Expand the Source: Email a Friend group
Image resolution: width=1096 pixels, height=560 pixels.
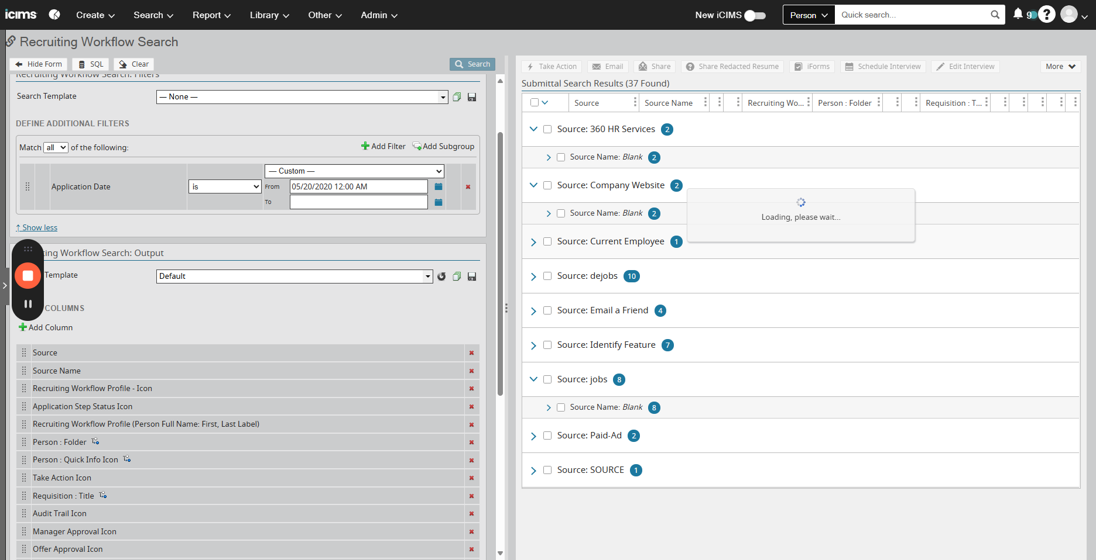[533, 311]
